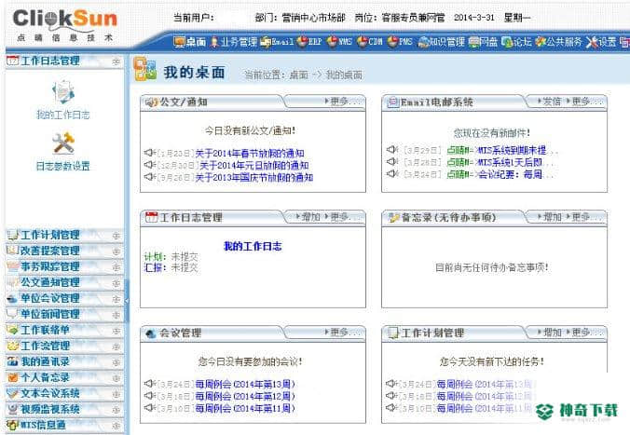This screenshot has height=435, width=630.
Task: Click the 桌面 menu item
Action: click(189, 41)
